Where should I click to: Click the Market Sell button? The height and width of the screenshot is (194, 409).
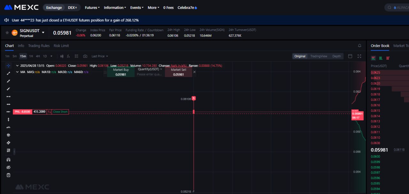click(x=178, y=72)
